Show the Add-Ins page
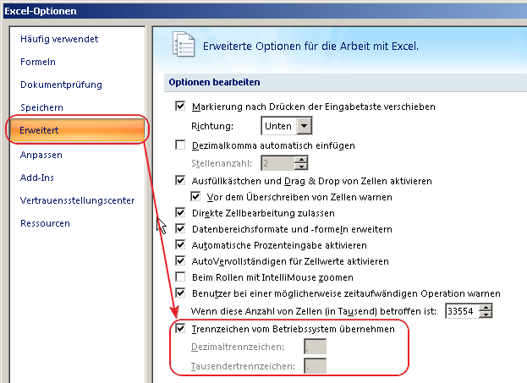The image size is (527, 383). [37, 178]
